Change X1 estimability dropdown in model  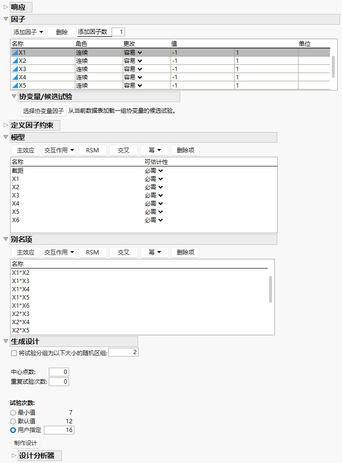point(154,179)
